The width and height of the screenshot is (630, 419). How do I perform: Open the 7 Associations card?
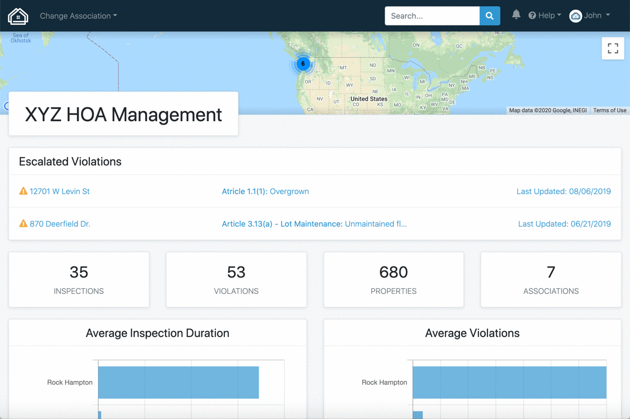click(x=551, y=279)
